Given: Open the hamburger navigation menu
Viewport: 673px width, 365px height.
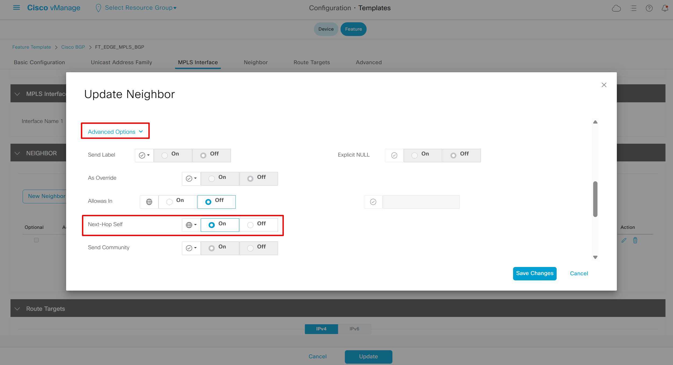Looking at the screenshot, I should 16,8.
